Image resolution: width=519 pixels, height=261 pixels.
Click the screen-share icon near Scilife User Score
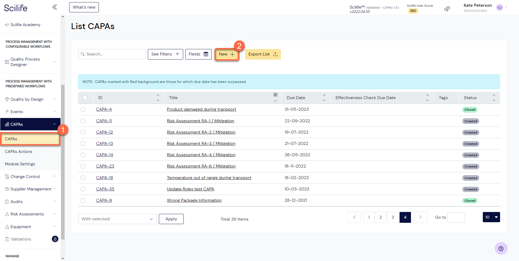[x=447, y=9]
